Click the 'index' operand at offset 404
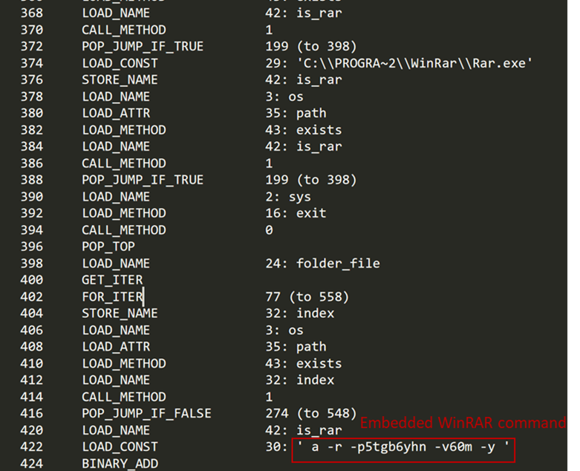Screen dimensions: 580x471 click(315, 314)
